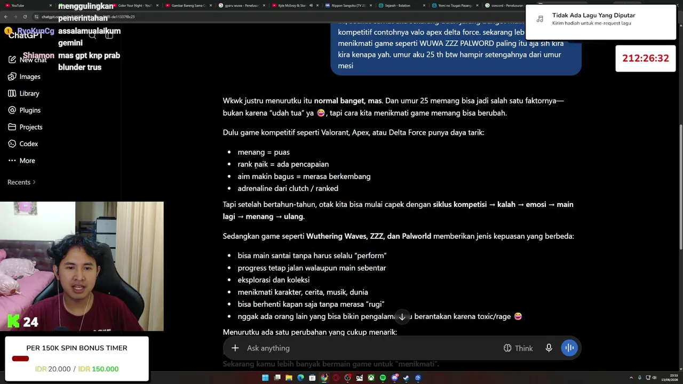
Task: Open Discord from the taskbar
Action: click(x=395, y=378)
